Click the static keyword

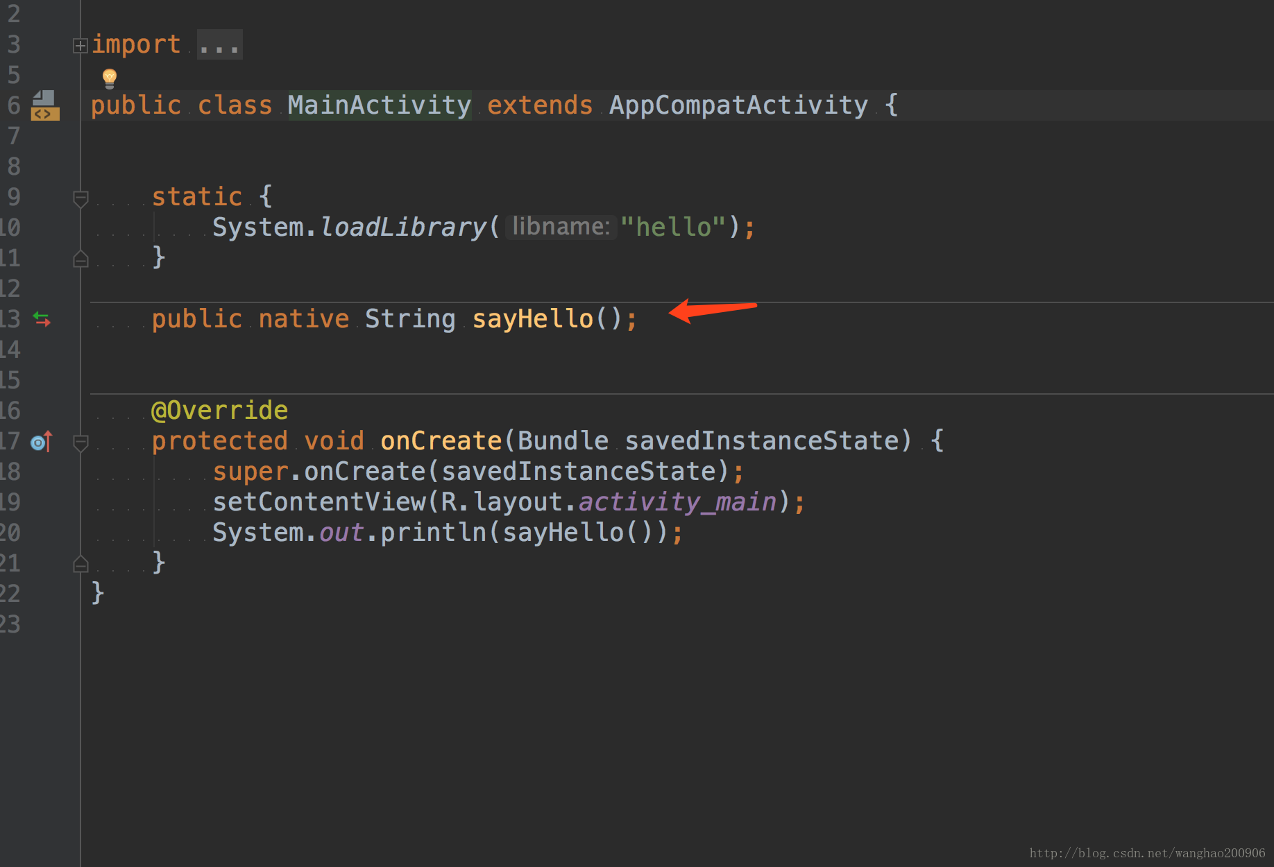pyautogui.click(x=197, y=197)
